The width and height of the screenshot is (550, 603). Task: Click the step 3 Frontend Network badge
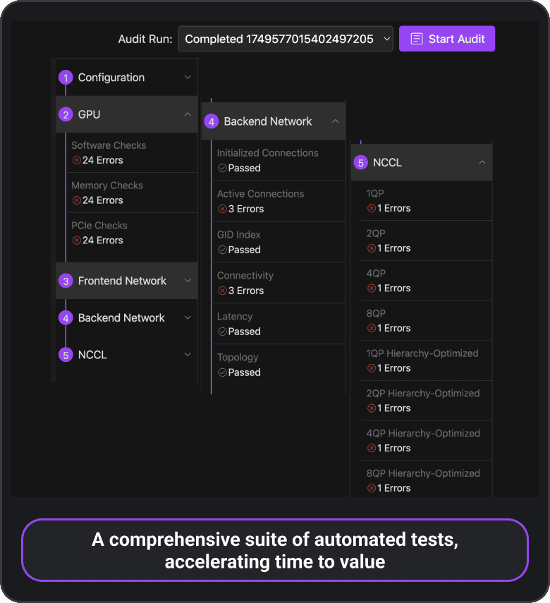pyautogui.click(x=66, y=281)
